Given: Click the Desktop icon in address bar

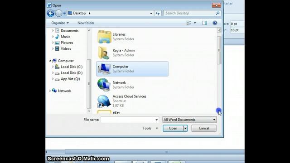Looking at the screenshot, I should coord(70,13).
